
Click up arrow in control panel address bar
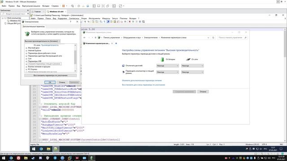click(x=96, y=38)
